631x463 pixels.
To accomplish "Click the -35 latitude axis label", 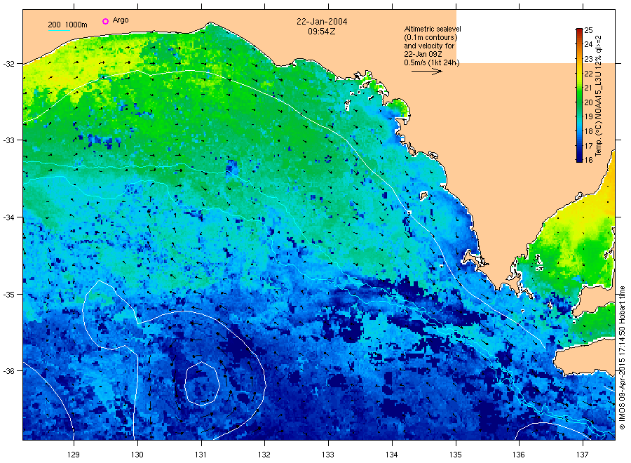I will [8, 295].
